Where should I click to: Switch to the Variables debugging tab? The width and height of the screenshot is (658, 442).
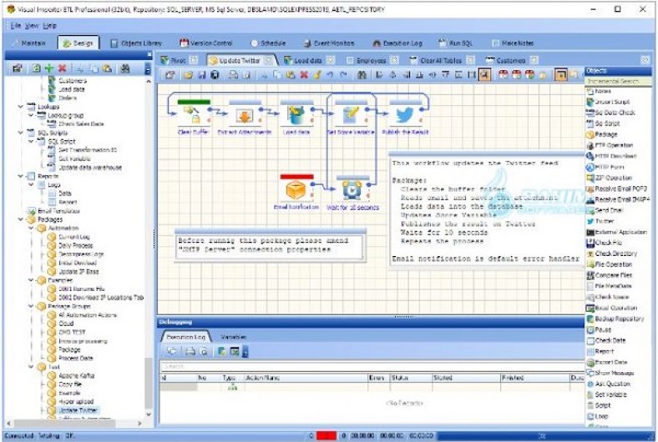point(233,337)
